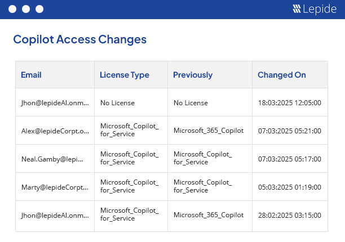Select the Alex@lepideCorpt email cell
This screenshot has width=345, height=242.
point(55,131)
